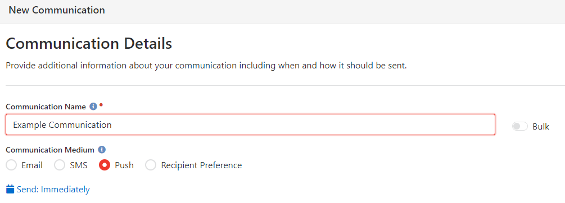Select the Email radio button
565x203 pixels.
click(12, 165)
